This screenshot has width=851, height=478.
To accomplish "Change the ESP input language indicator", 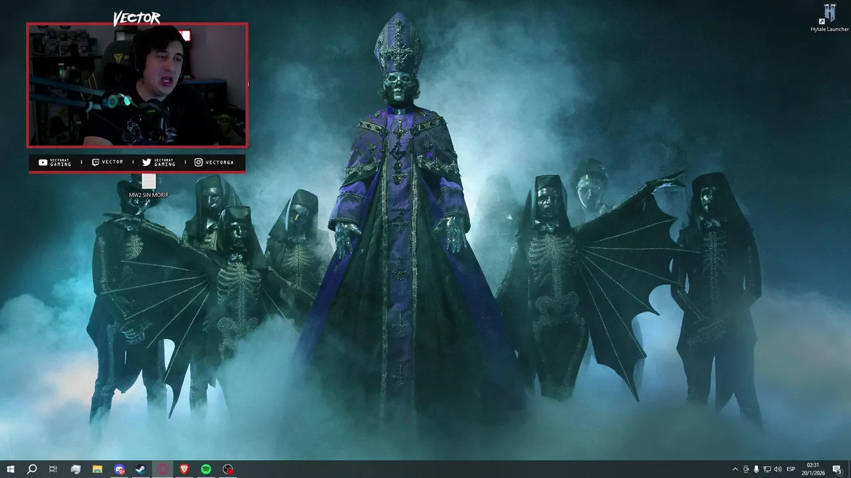I will pyautogui.click(x=791, y=469).
